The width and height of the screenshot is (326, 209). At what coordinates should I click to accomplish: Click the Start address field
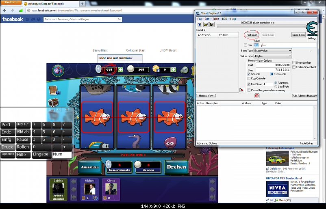tap(273, 65)
